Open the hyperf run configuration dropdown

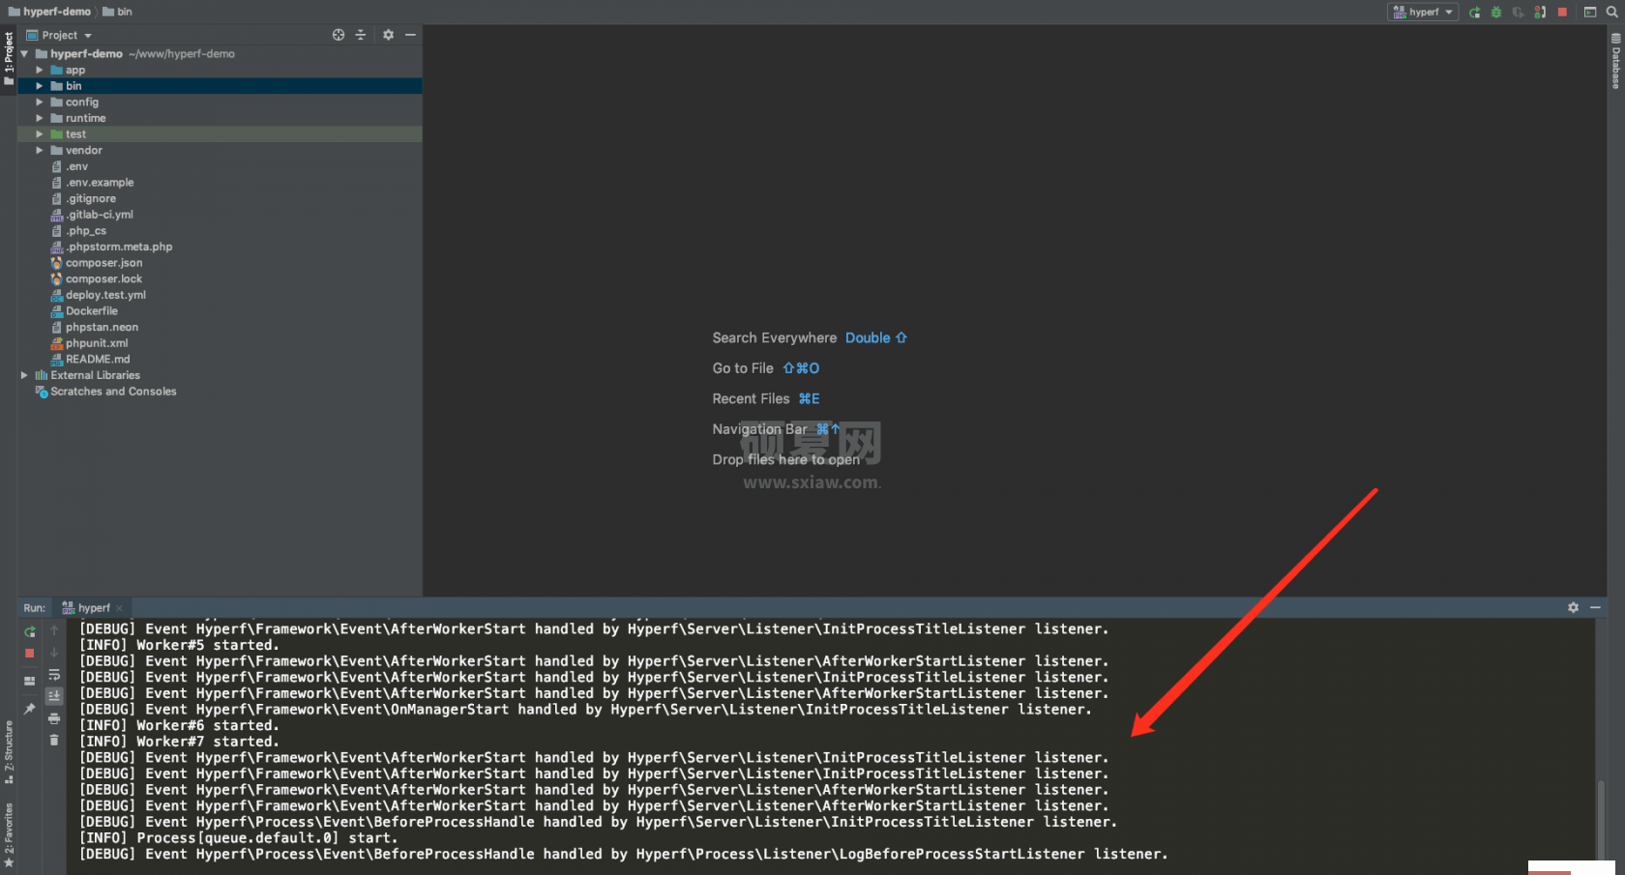click(1423, 12)
